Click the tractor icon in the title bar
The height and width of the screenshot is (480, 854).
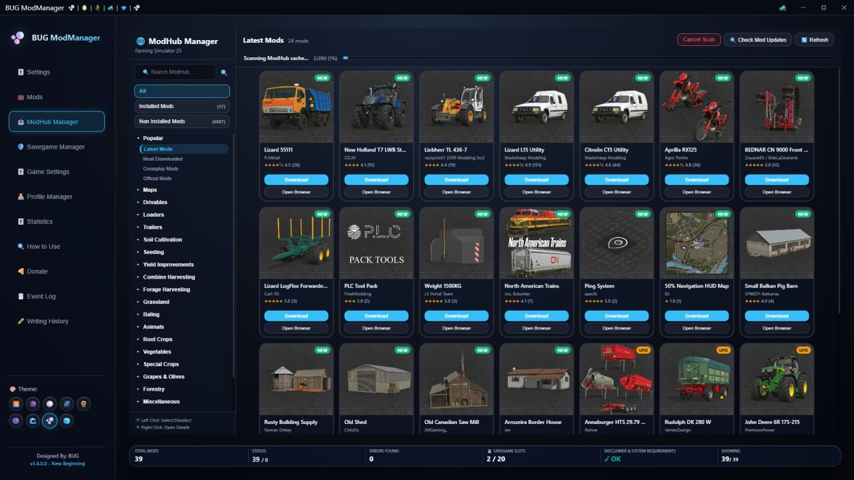pos(782,7)
